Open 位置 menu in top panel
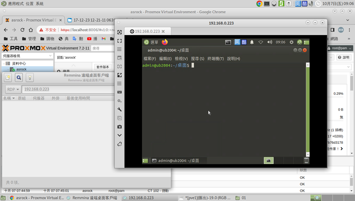This screenshot has width=355, height=201. point(30,3)
